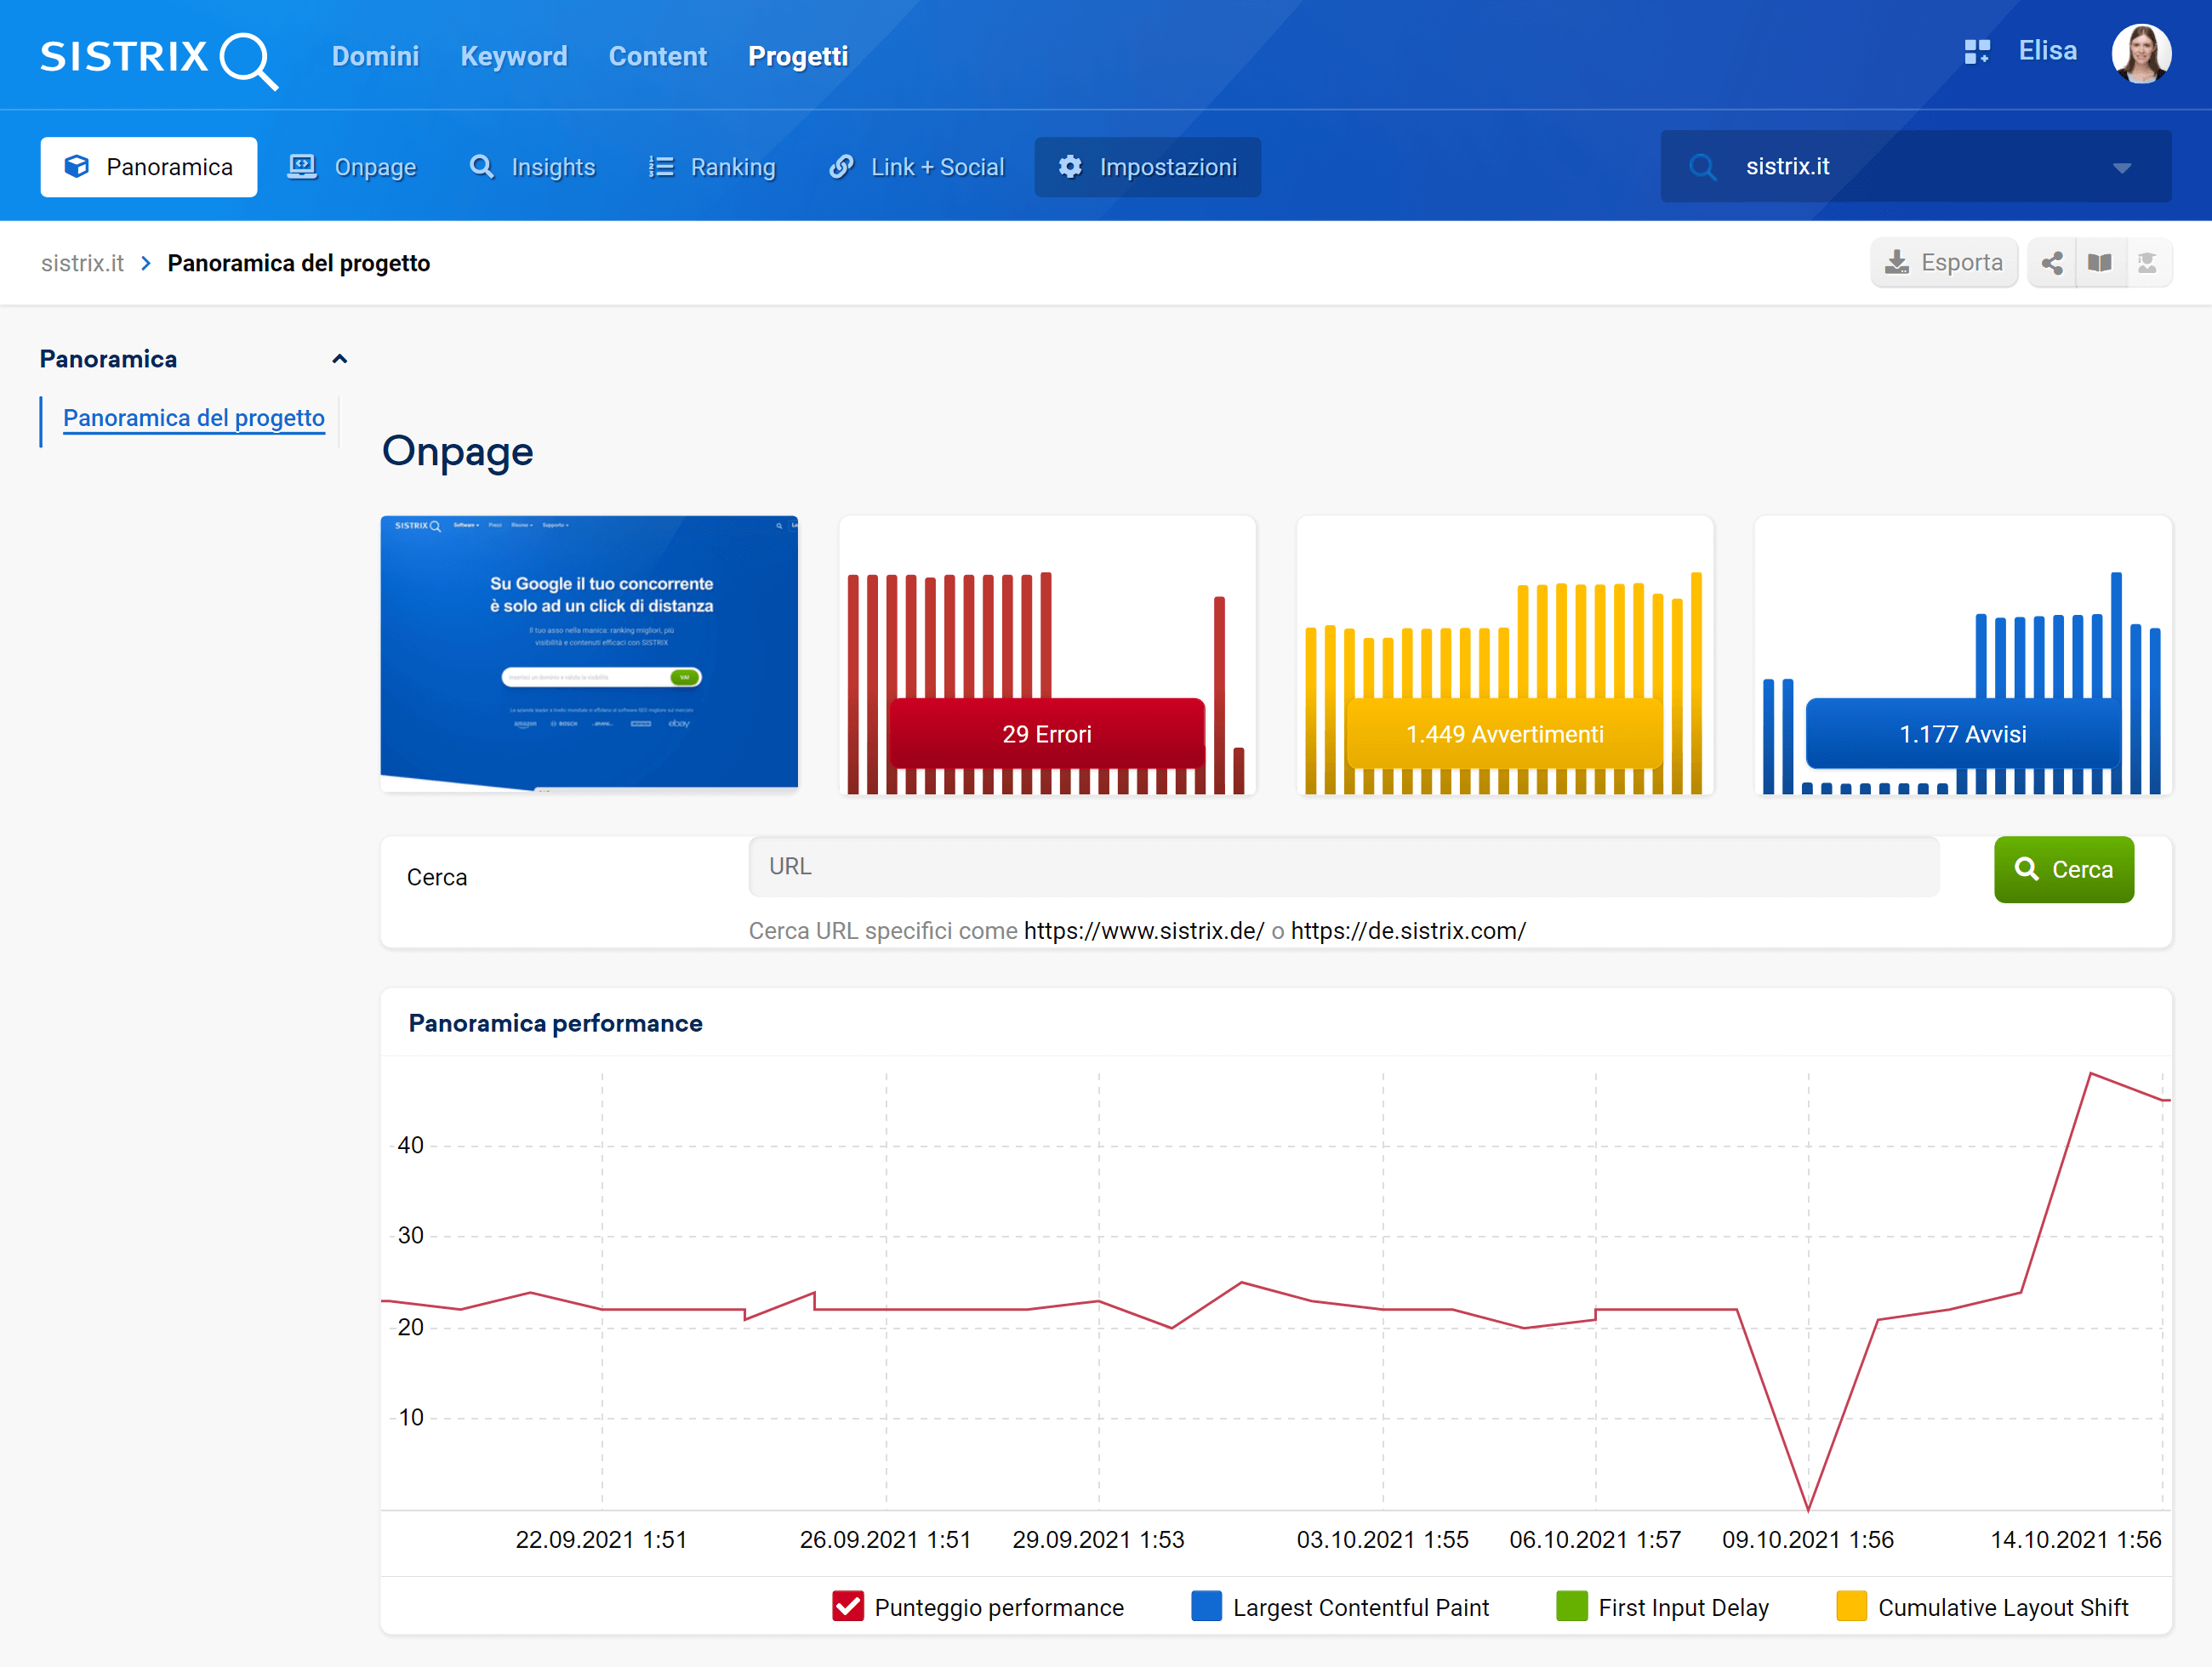
Task: Click Elisa user name
Action: pyautogui.click(x=2047, y=51)
